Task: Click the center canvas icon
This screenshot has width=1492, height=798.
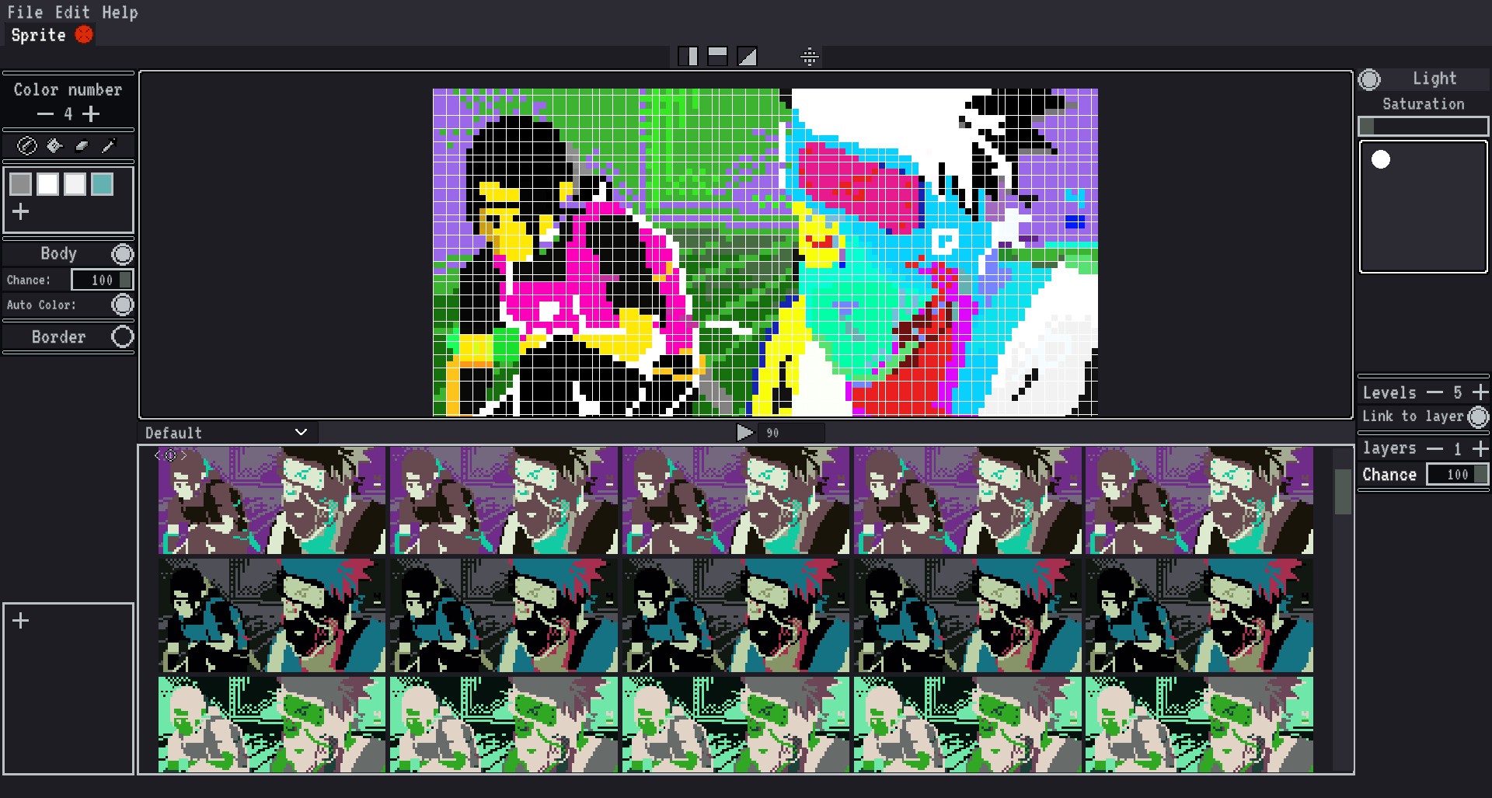Action: [x=810, y=57]
